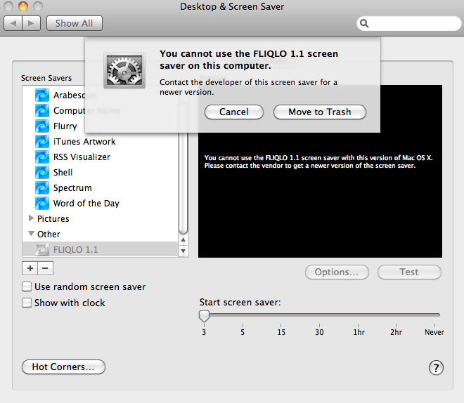464x403 pixels.
Task: Select the iTunes Artwork screen saver icon
Action: pyautogui.click(x=42, y=141)
